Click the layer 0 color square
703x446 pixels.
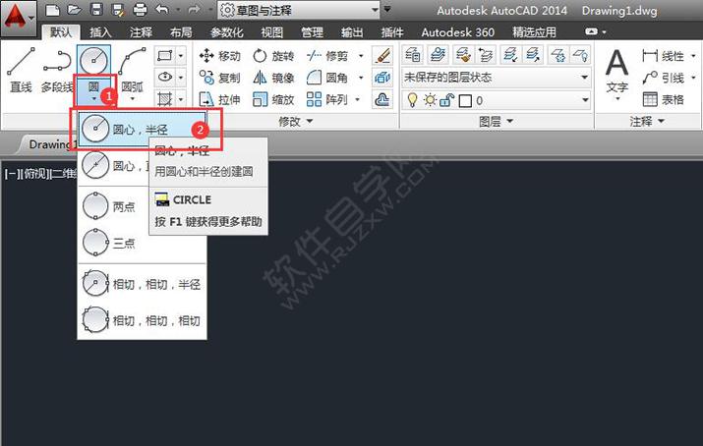click(465, 101)
